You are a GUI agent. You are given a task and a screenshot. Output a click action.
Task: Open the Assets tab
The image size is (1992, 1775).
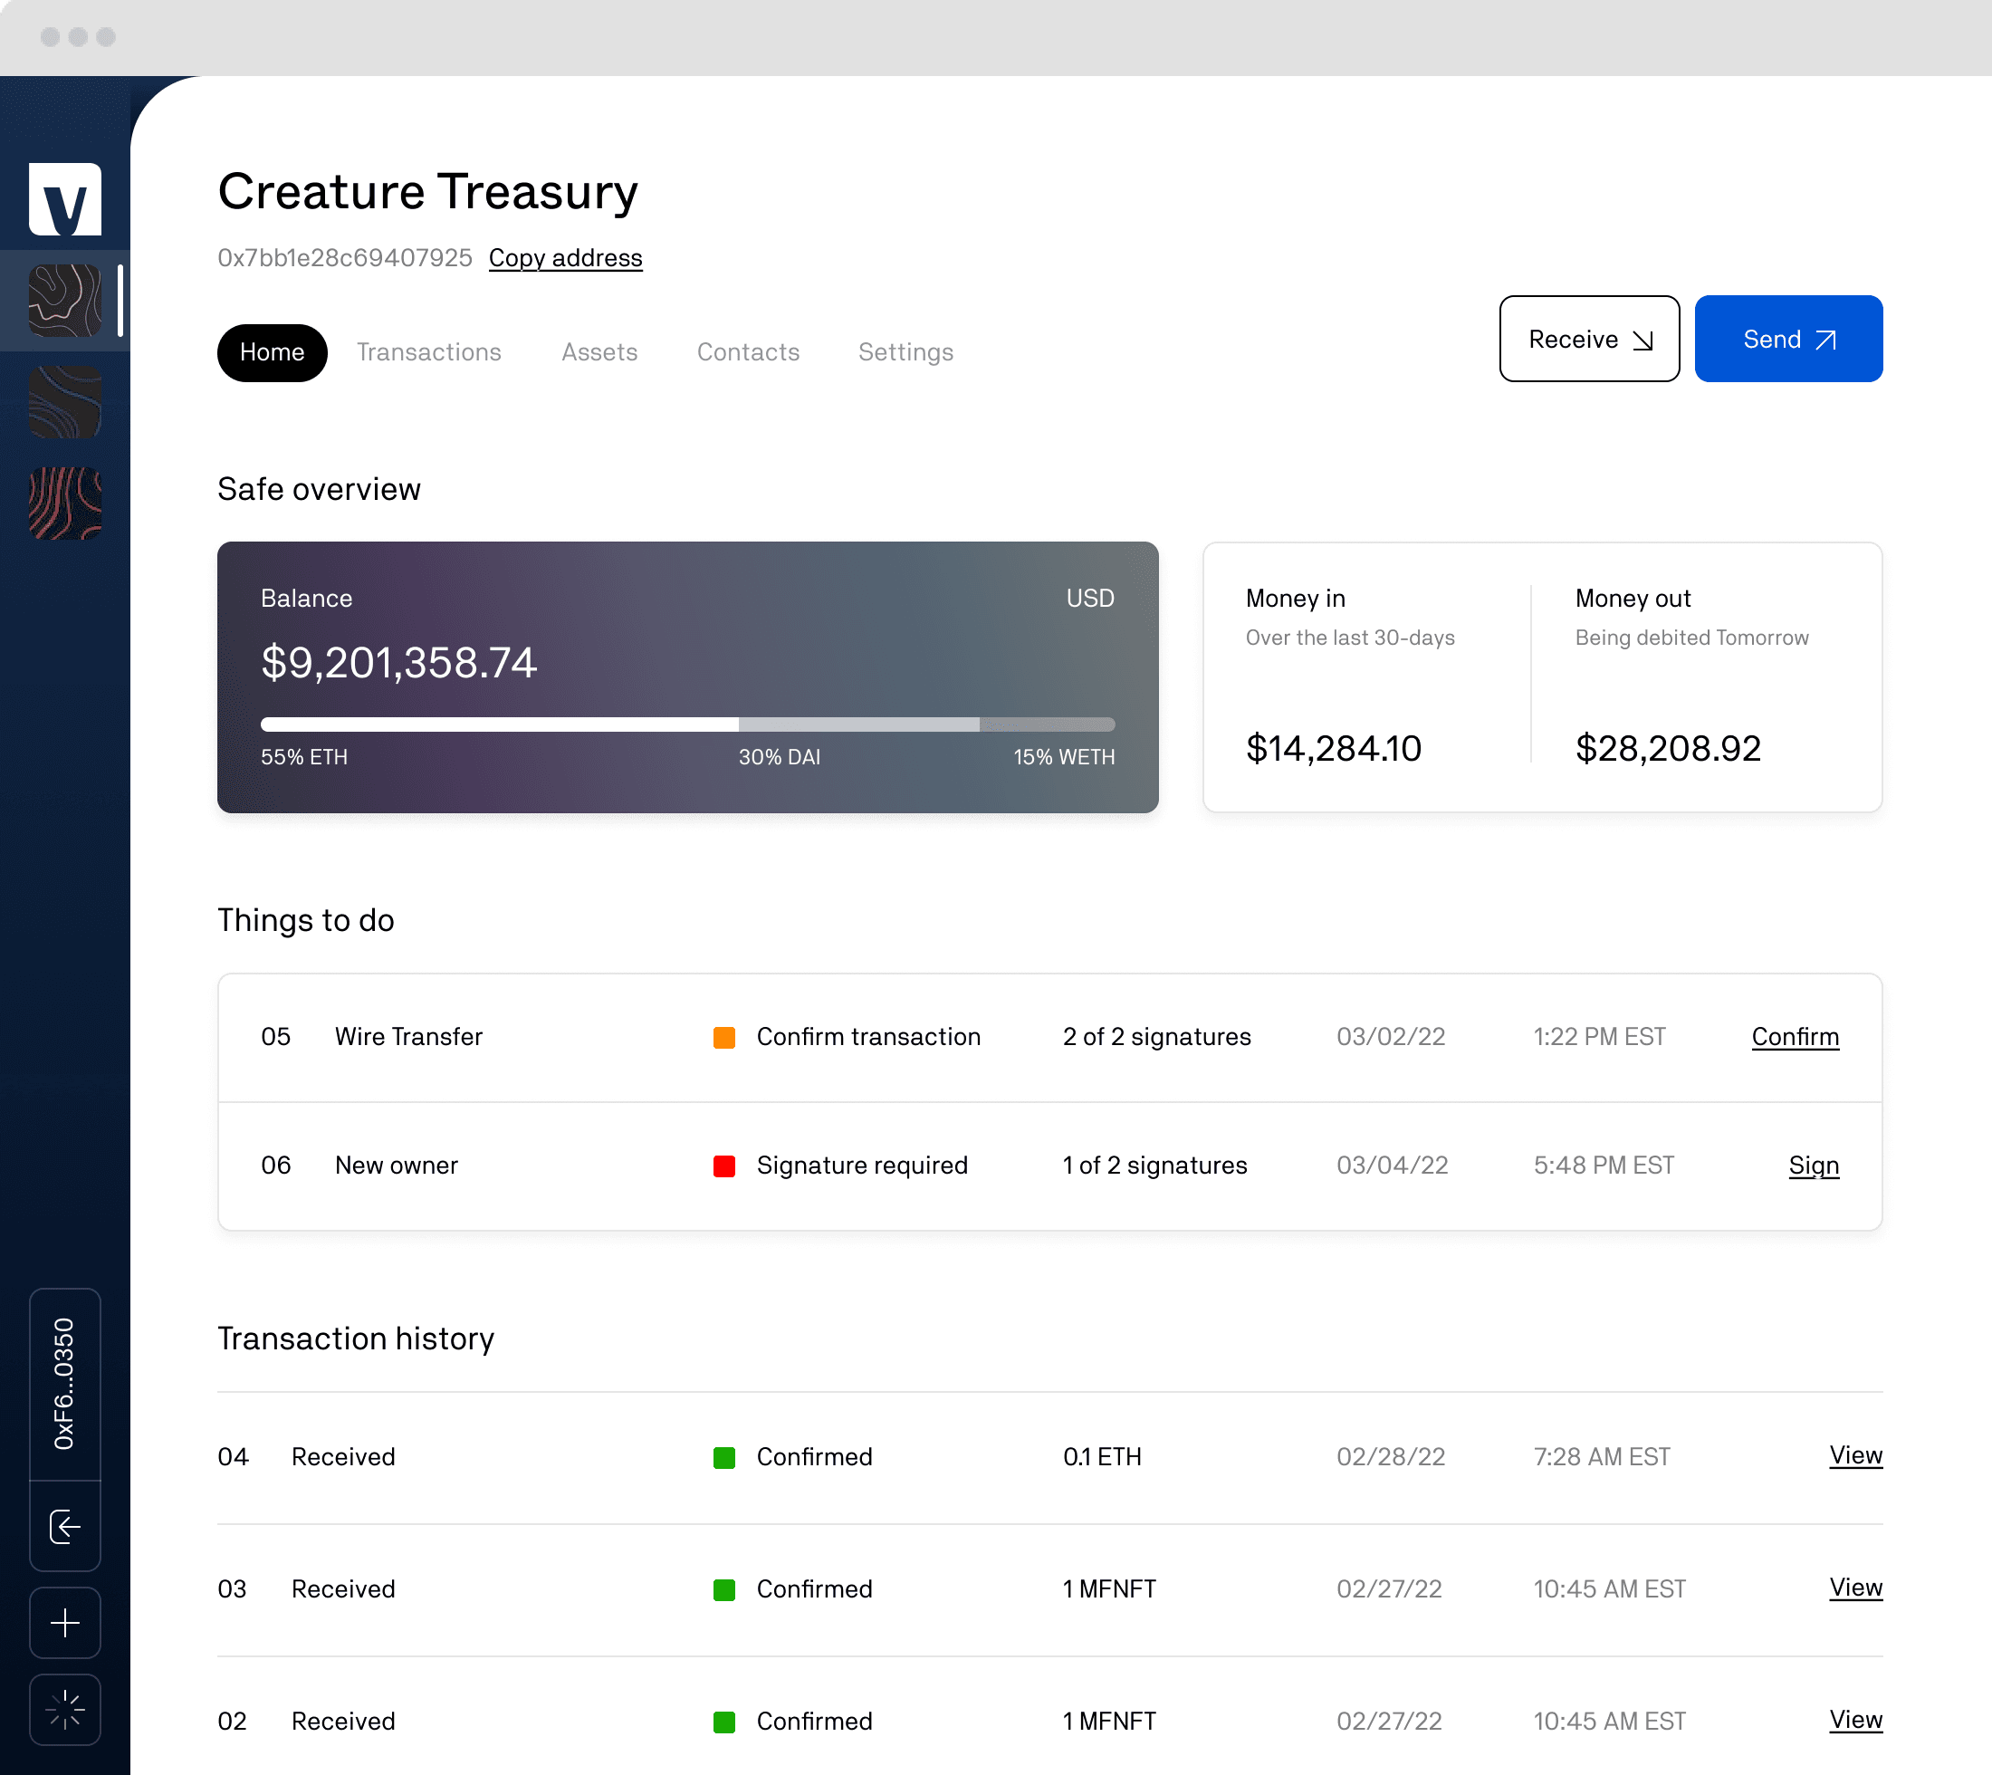(x=599, y=352)
